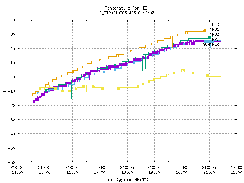Click the orange NPI legend line sample
The image size is (244, 183).
[x=227, y=39]
